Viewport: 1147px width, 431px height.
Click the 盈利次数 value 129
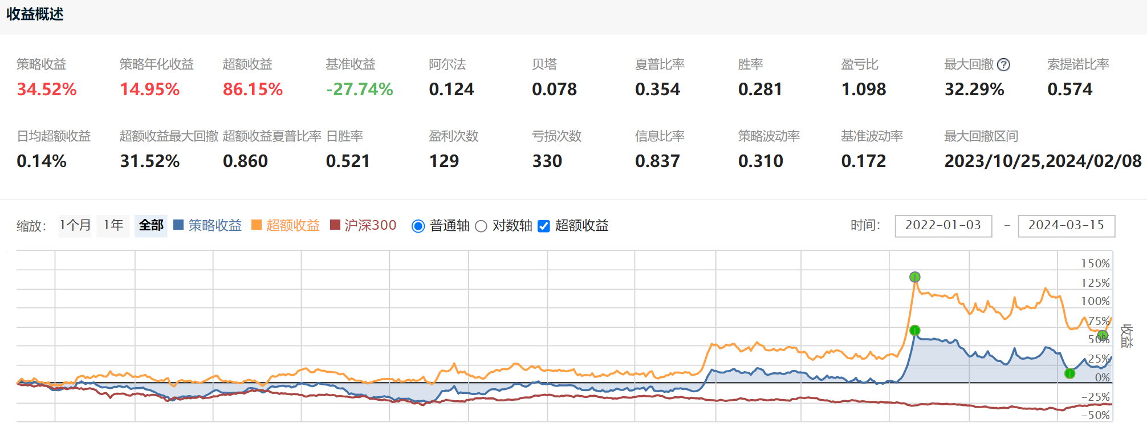[444, 161]
